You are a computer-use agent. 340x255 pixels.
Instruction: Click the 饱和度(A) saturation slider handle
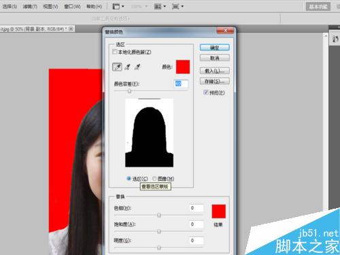click(159, 231)
